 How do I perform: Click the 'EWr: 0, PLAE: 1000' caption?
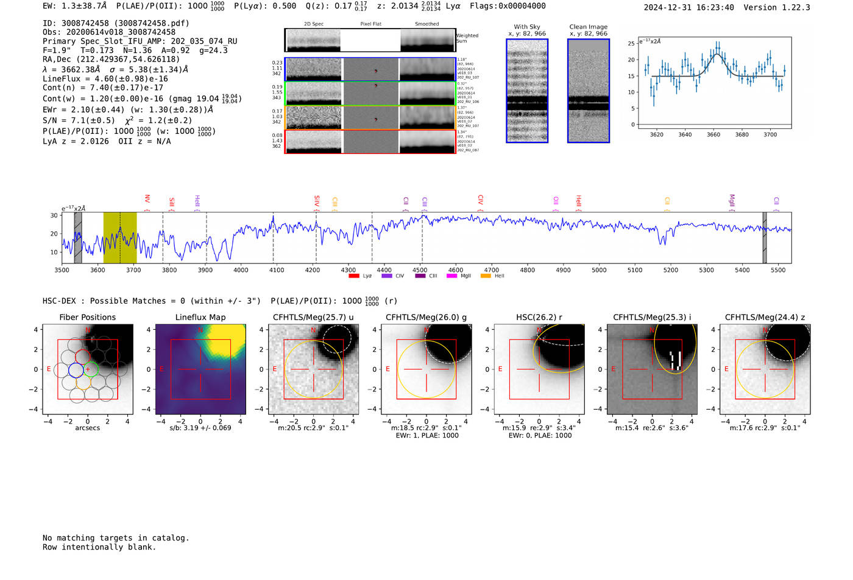540,436
